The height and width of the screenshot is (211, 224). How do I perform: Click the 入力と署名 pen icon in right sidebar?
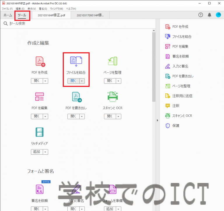(x=168, y=66)
